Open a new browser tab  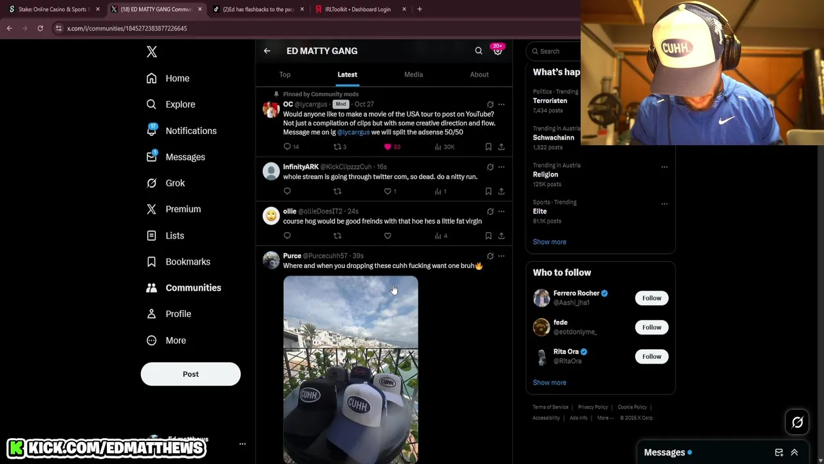(420, 9)
